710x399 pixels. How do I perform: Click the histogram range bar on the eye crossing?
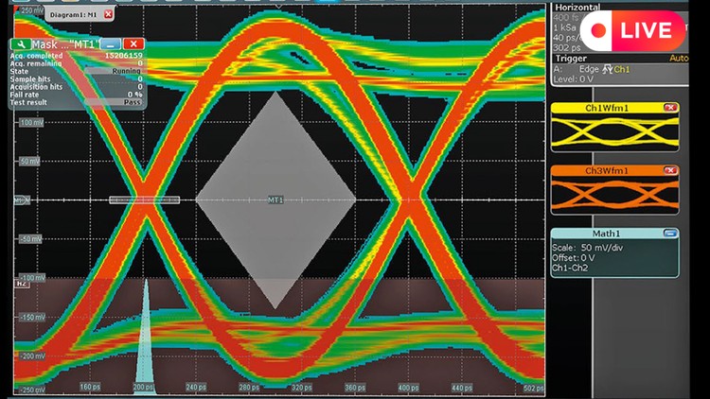click(x=144, y=199)
